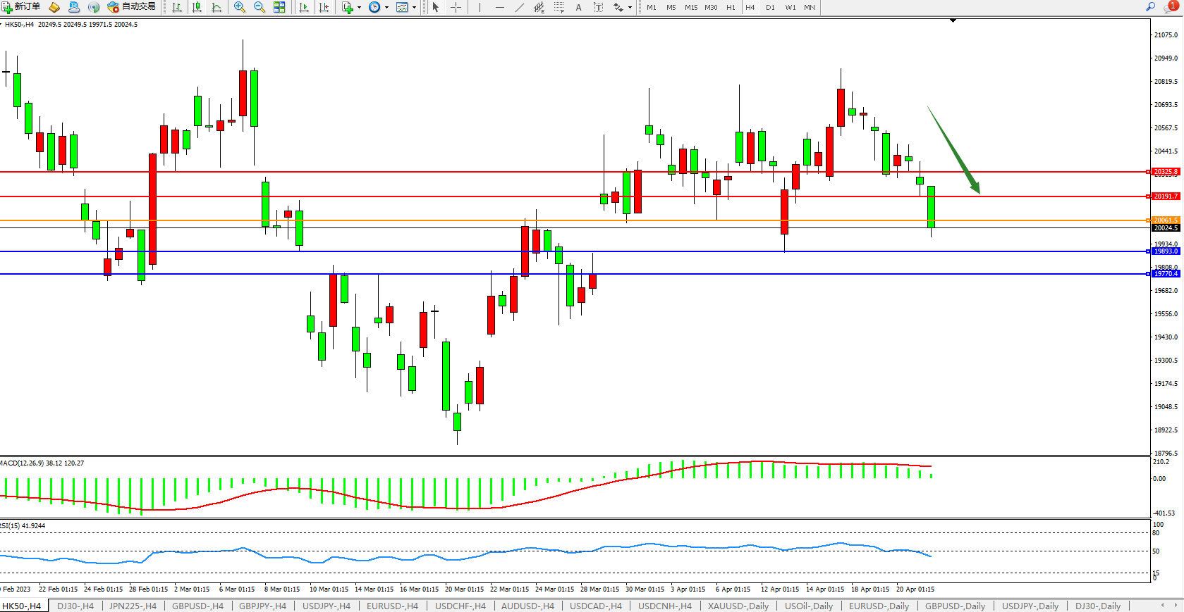Open the periodicity clock dropdown arrow

386,7
